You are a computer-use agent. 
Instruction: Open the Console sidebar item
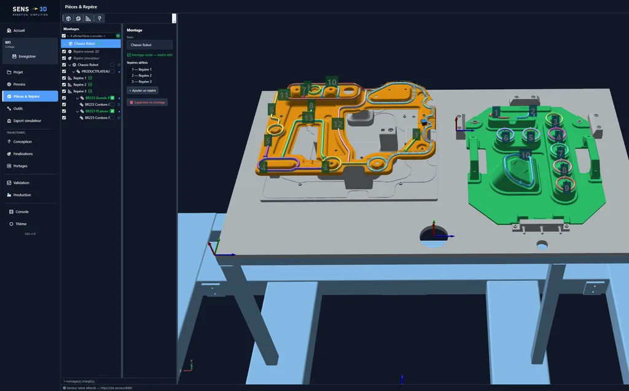pyautogui.click(x=18, y=211)
